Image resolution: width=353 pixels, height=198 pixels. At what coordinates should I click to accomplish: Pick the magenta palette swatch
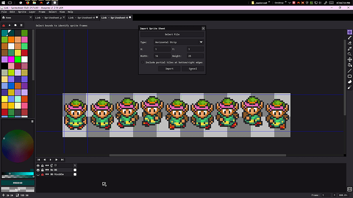pyautogui.click(x=11, y=60)
